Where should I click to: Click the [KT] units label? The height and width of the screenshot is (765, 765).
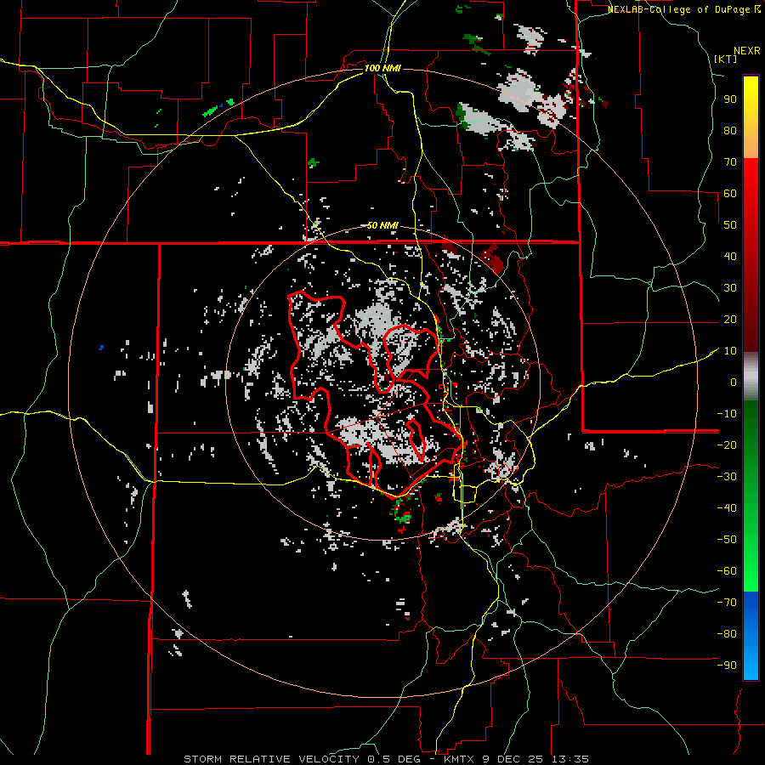[x=725, y=59]
